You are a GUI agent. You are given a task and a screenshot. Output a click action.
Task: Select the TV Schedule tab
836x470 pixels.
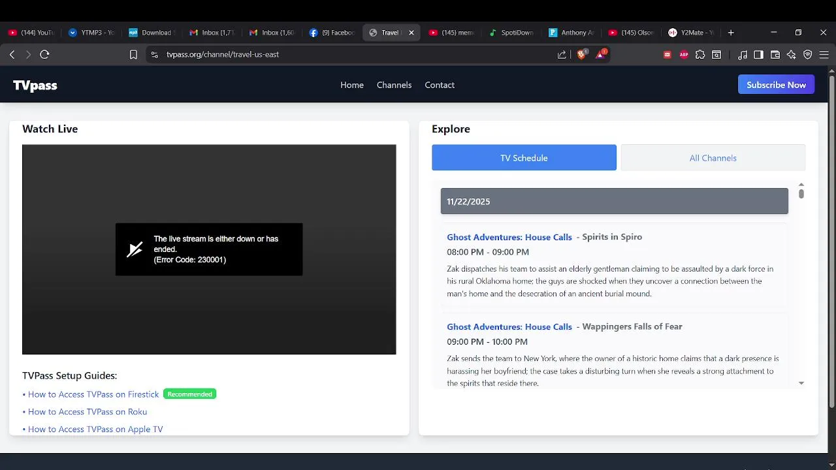[x=524, y=158]
